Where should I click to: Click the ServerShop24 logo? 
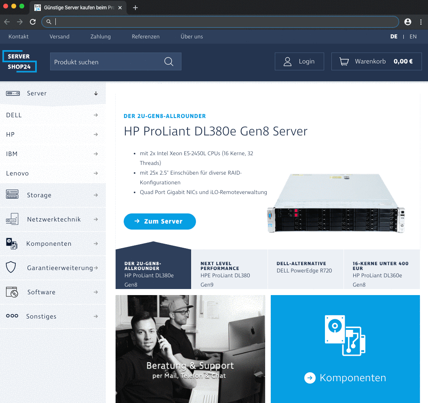point(19,61)
